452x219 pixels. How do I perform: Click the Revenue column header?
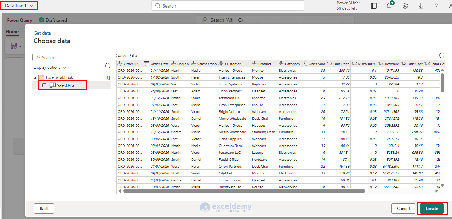389,64
